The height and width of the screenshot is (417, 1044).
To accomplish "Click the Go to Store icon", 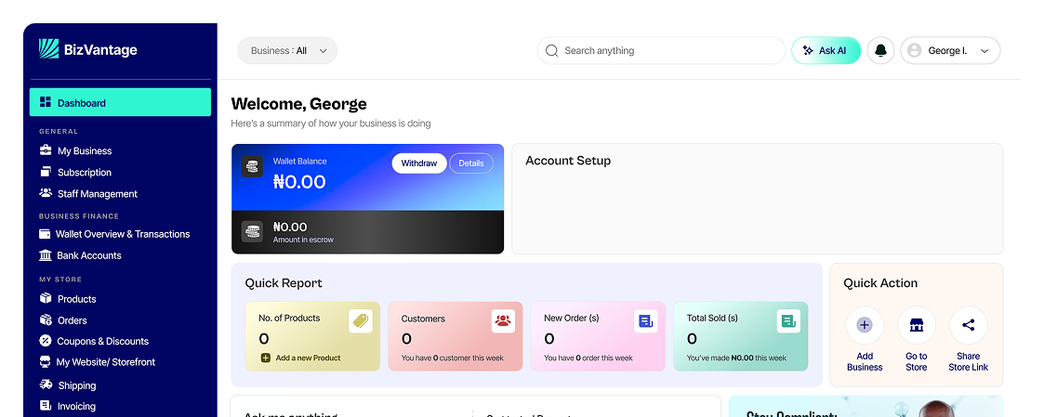I will pyautogui.click(x=917, y=325).
